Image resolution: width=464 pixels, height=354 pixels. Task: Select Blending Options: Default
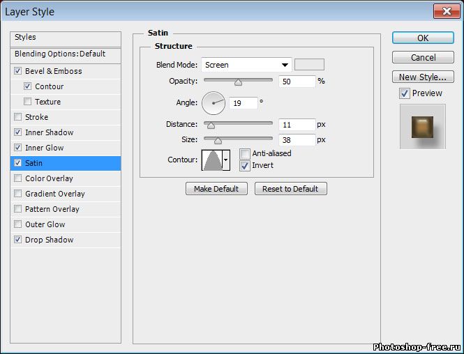[x=60, y=54]
